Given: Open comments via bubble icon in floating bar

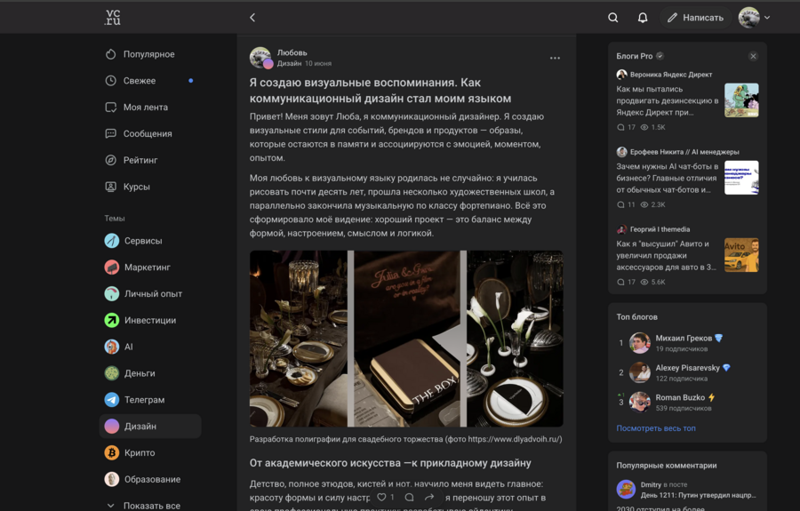Looking at the screenshot, I should (409, 497).
